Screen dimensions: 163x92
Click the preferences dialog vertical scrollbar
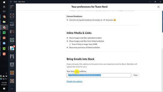(162, 70)
